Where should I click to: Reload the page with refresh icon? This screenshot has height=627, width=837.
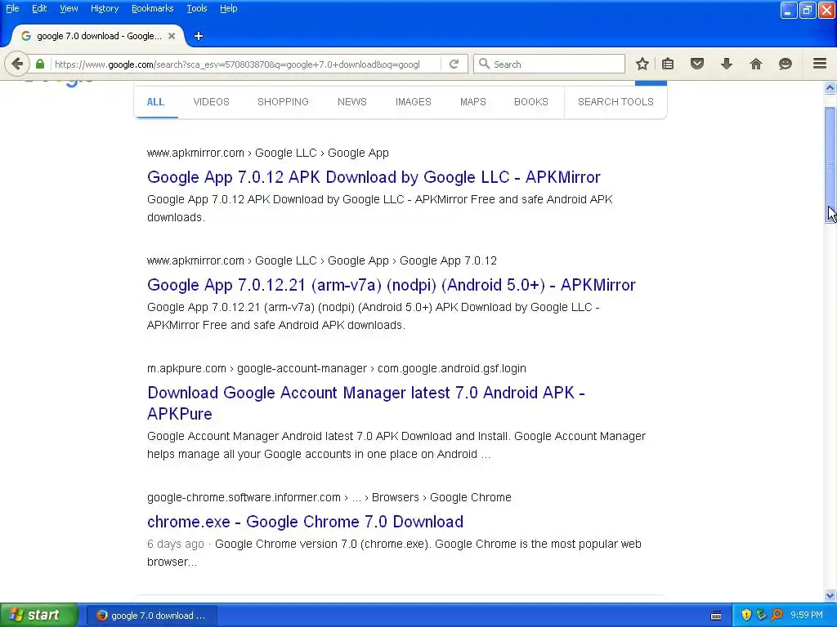tap(454, 64)
